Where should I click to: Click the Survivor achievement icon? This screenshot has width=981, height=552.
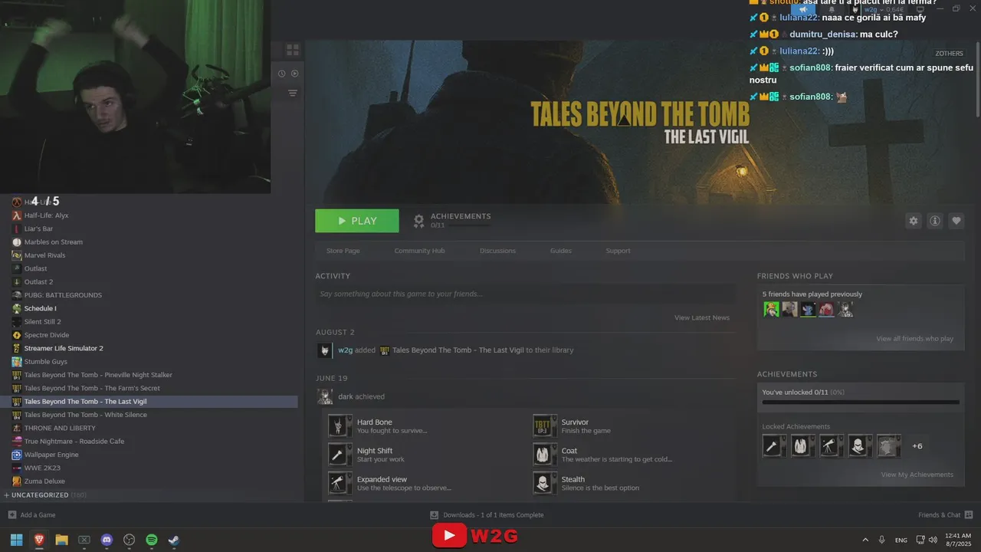point(544,426)
